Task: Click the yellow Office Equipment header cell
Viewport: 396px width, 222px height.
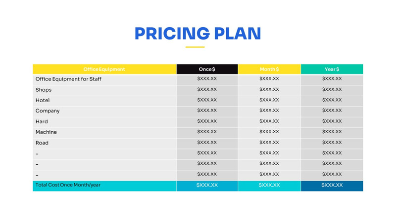Action: pos(104,69)
